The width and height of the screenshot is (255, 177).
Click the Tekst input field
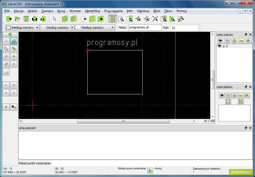pyautogui.click(x=145, y=27)
